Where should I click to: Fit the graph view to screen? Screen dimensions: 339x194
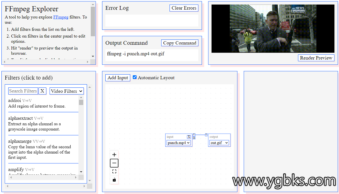(114, 171)
